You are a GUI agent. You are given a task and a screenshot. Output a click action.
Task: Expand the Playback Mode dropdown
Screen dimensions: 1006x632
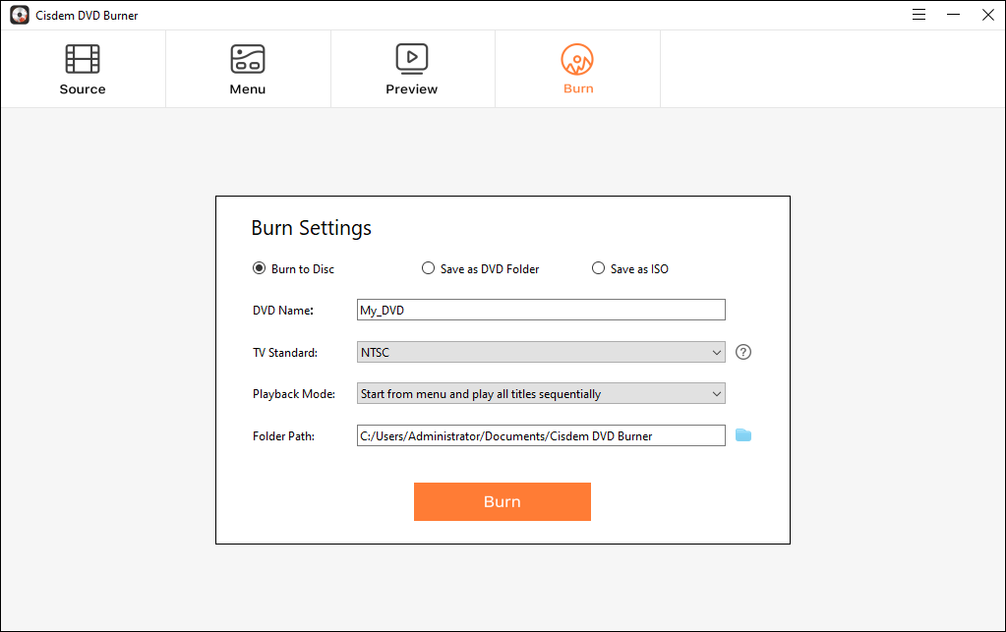(x=541, y=392)
